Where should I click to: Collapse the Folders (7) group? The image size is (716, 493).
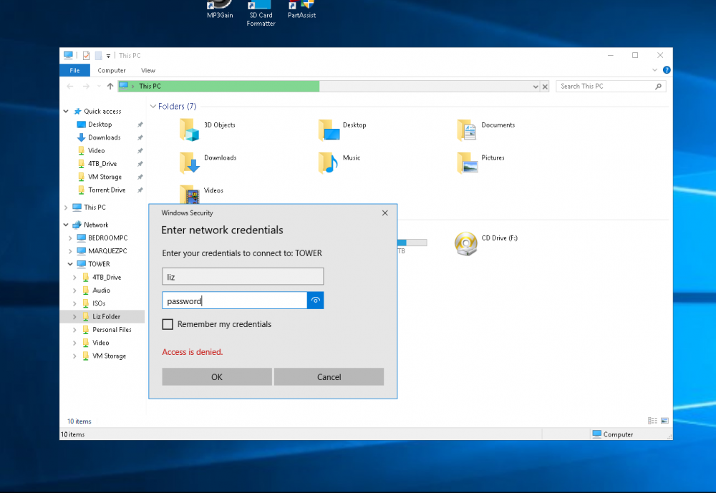coord(153,107)
